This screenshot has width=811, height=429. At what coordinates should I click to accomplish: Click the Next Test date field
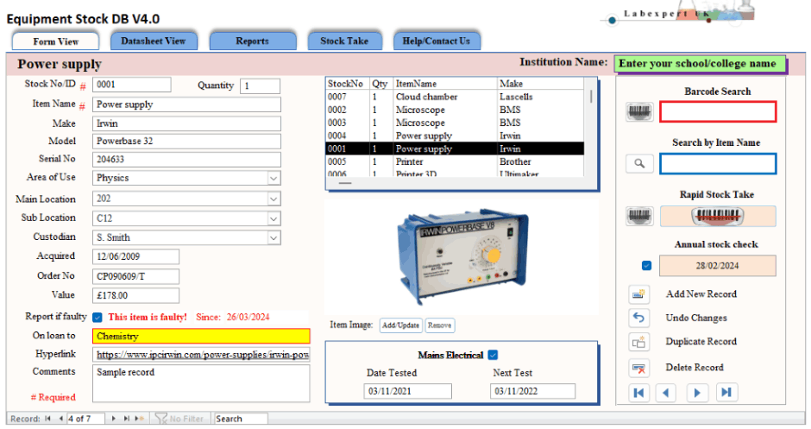532,391
